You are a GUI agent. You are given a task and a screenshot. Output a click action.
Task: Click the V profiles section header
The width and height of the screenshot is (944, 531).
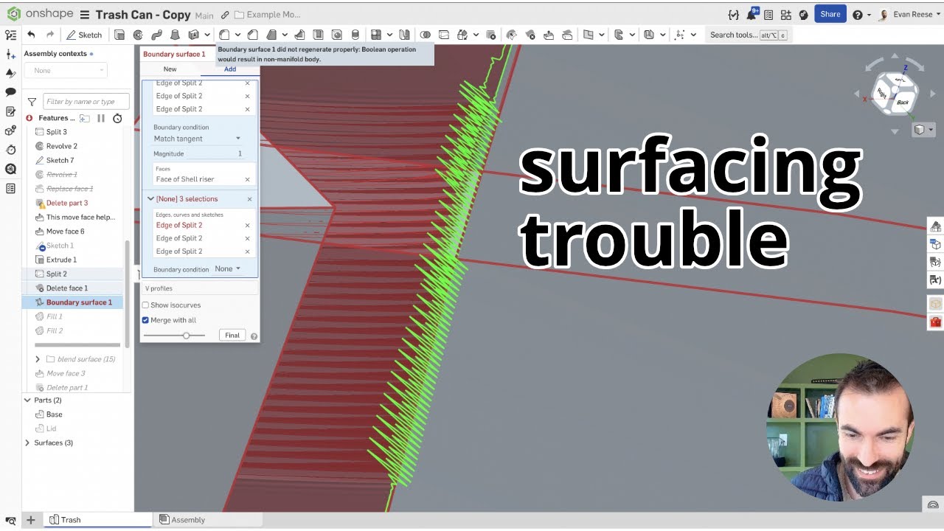(x=200, y=288)
